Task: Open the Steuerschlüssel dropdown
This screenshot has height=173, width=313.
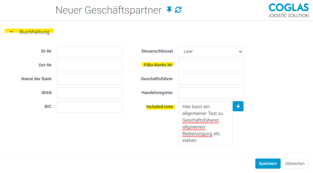Action: [x=210, y=52]
